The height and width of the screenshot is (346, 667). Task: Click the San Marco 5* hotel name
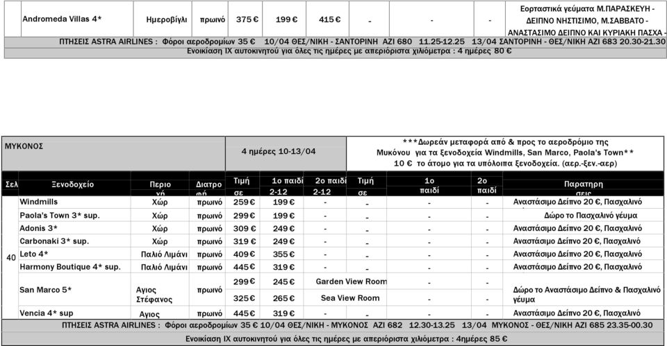point(46,290)
